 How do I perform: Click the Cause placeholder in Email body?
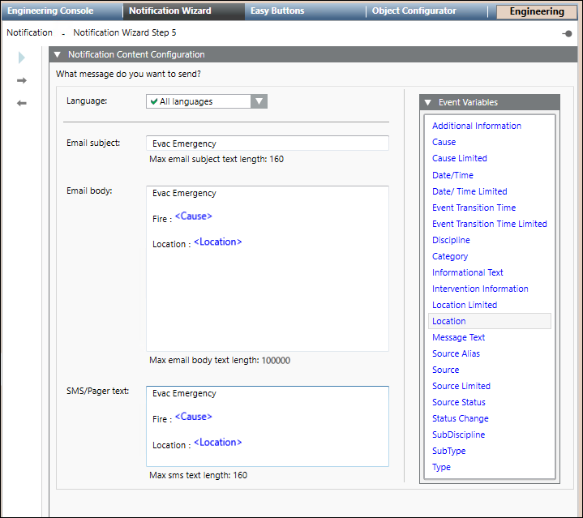pos(193,216)
